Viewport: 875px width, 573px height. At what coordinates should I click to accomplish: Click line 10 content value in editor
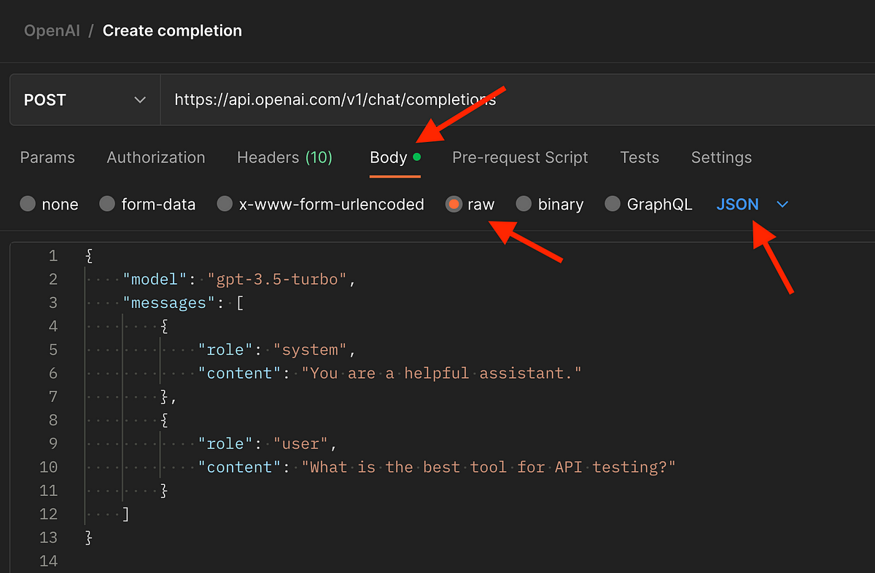(x=489, y=467)
